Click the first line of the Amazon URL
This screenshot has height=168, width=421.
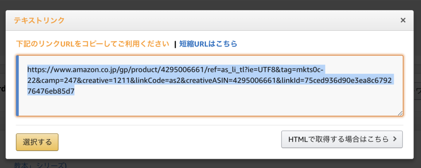click(177, 70)
